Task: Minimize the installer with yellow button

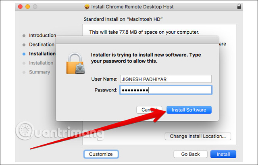Action: pyautogui.click(x=28, y=7)
